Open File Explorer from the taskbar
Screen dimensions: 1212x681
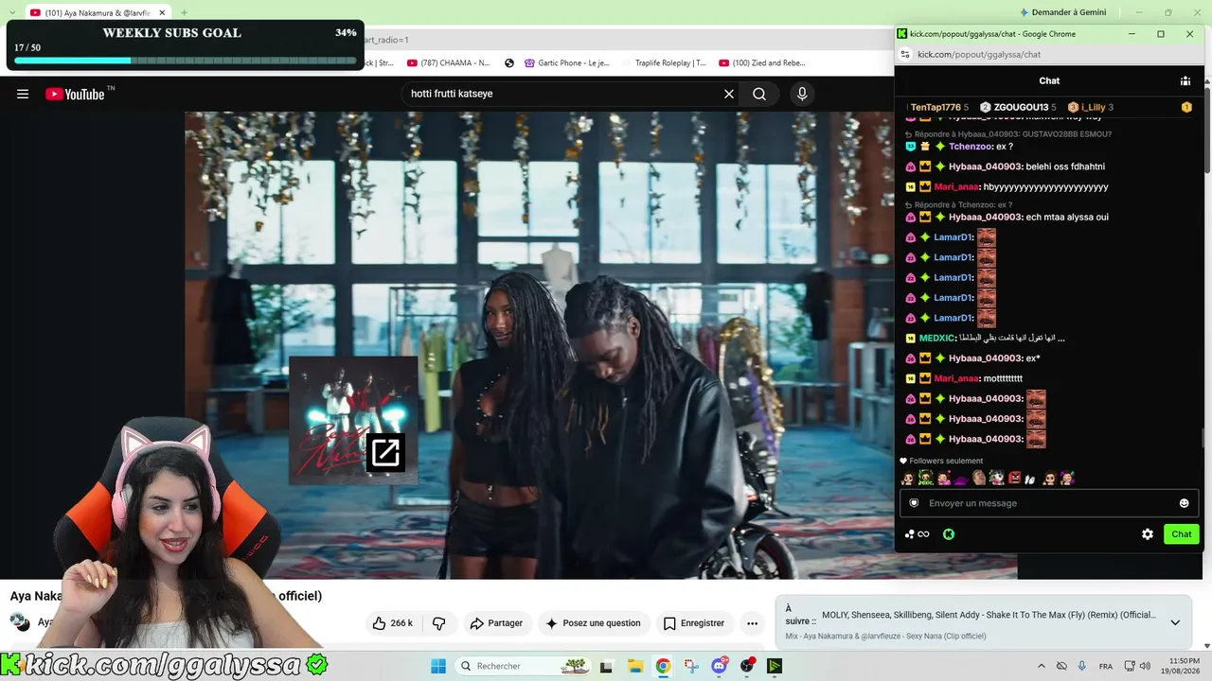(x=635, y=666)
